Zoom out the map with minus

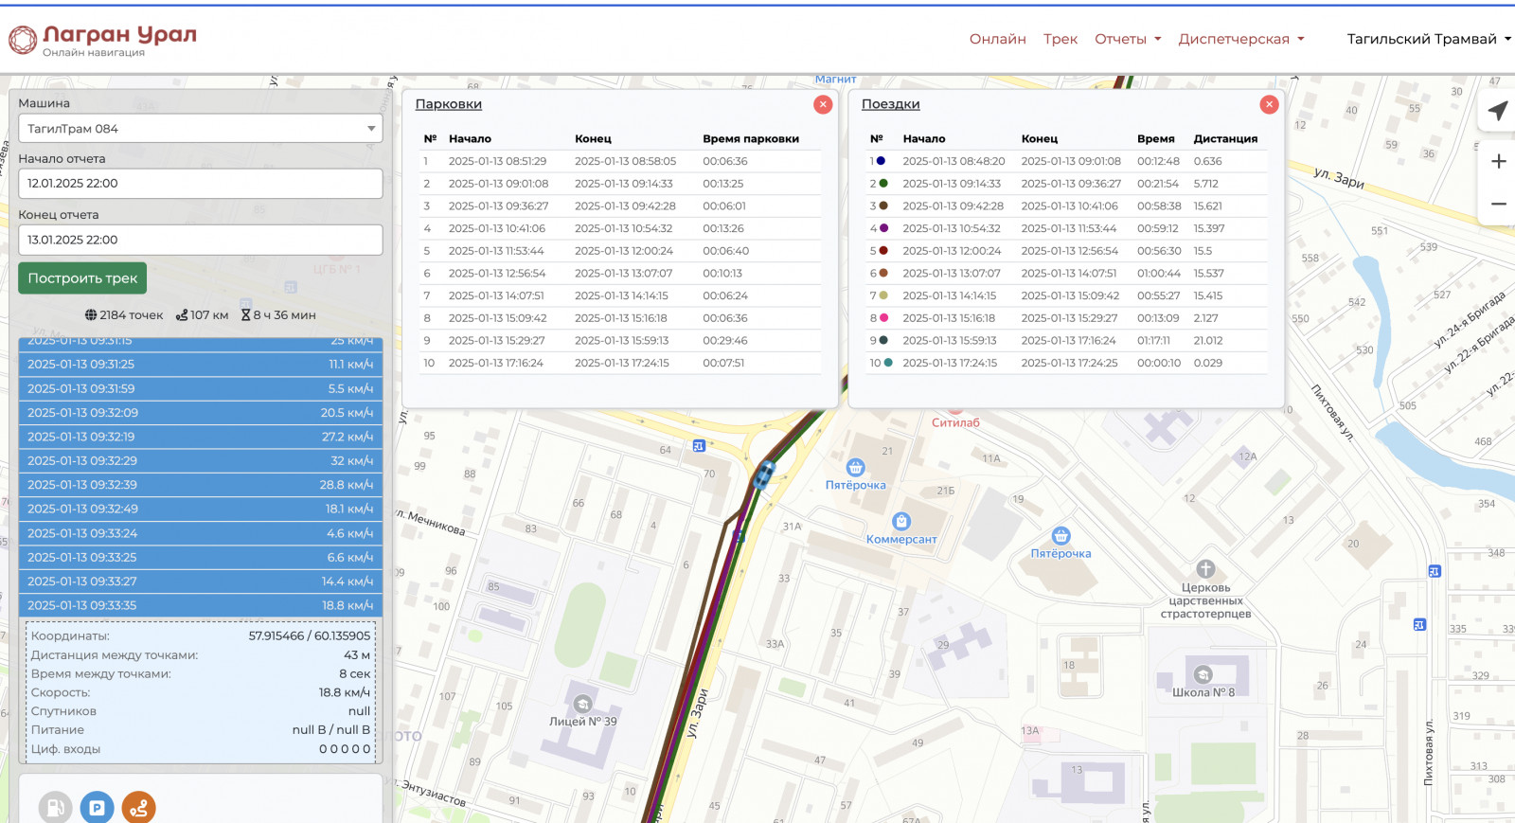(x=1498, y=204)
